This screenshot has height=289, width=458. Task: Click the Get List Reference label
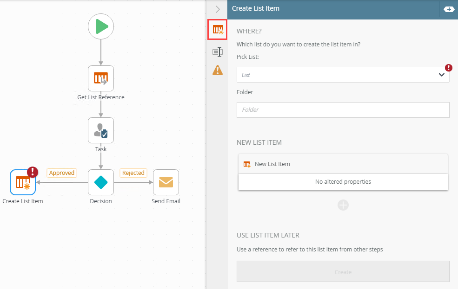(101, 97)
